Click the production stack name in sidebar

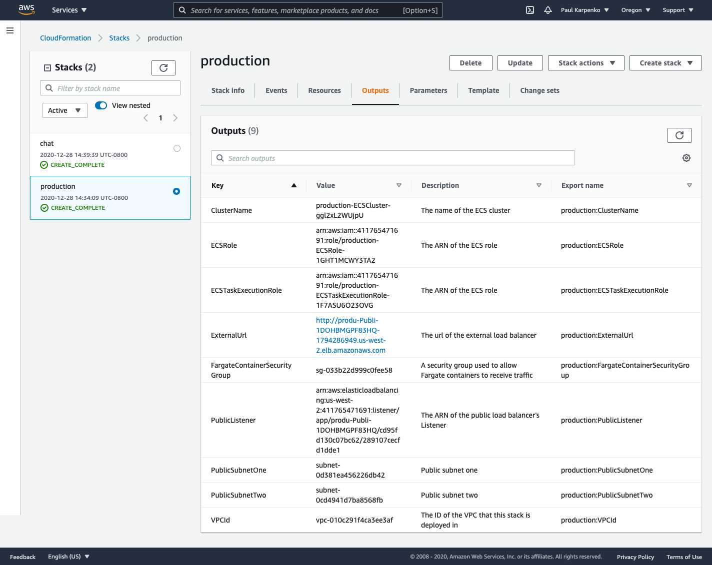click(58, 186)
